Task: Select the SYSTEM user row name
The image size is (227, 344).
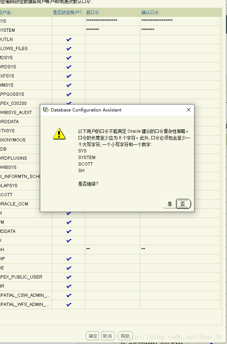Action: point(7,30)
